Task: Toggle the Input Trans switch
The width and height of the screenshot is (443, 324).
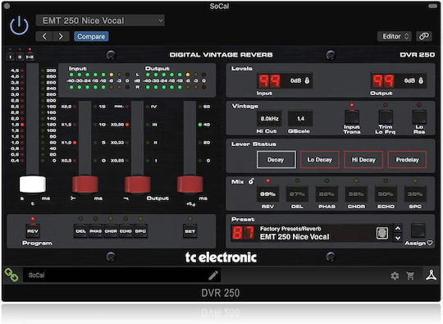Action: coord(352,116)
